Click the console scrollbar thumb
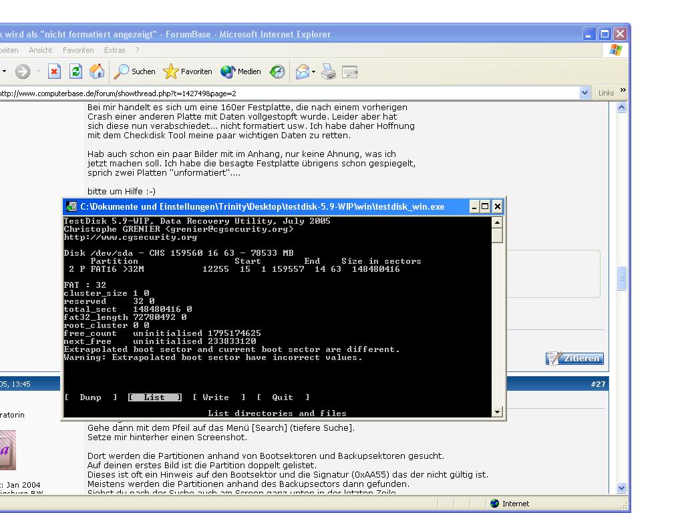 (x=497, y=235)
